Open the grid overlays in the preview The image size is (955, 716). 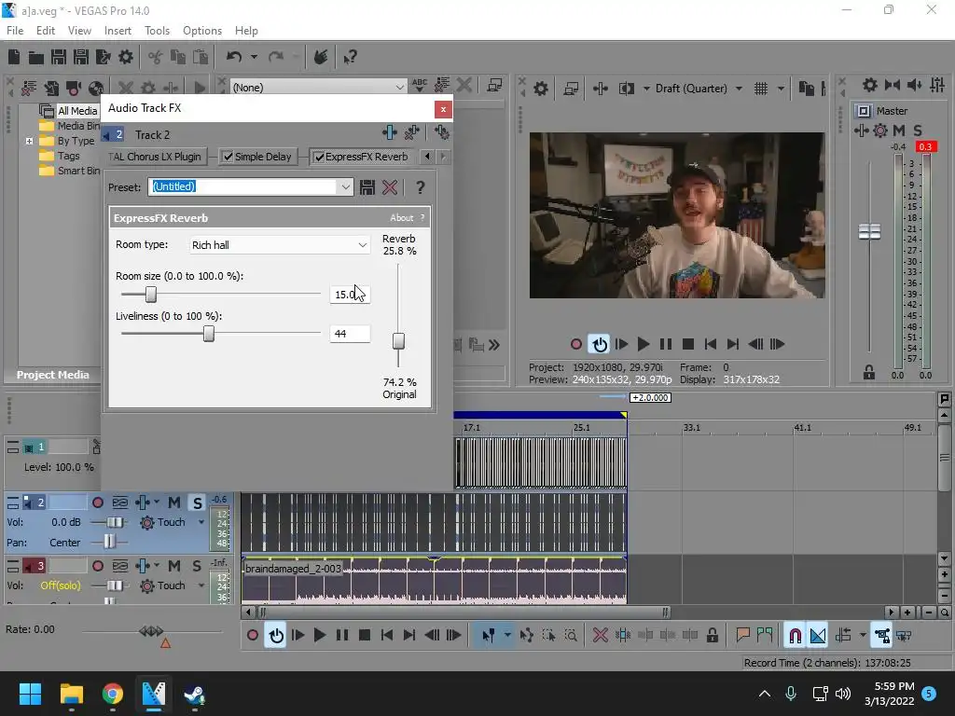point(761,89)
